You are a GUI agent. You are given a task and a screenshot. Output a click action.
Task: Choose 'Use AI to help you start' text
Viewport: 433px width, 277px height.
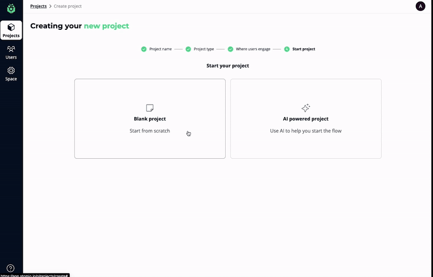coord(306,131)
